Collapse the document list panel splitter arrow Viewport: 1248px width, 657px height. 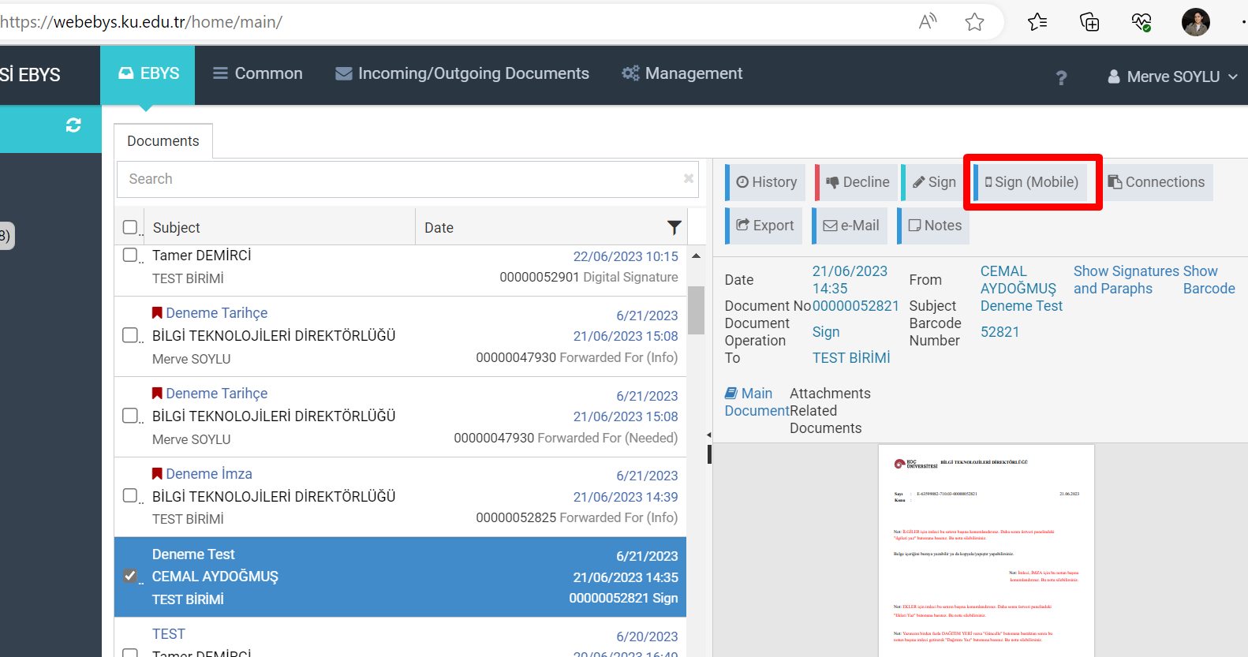coord(708,435)
